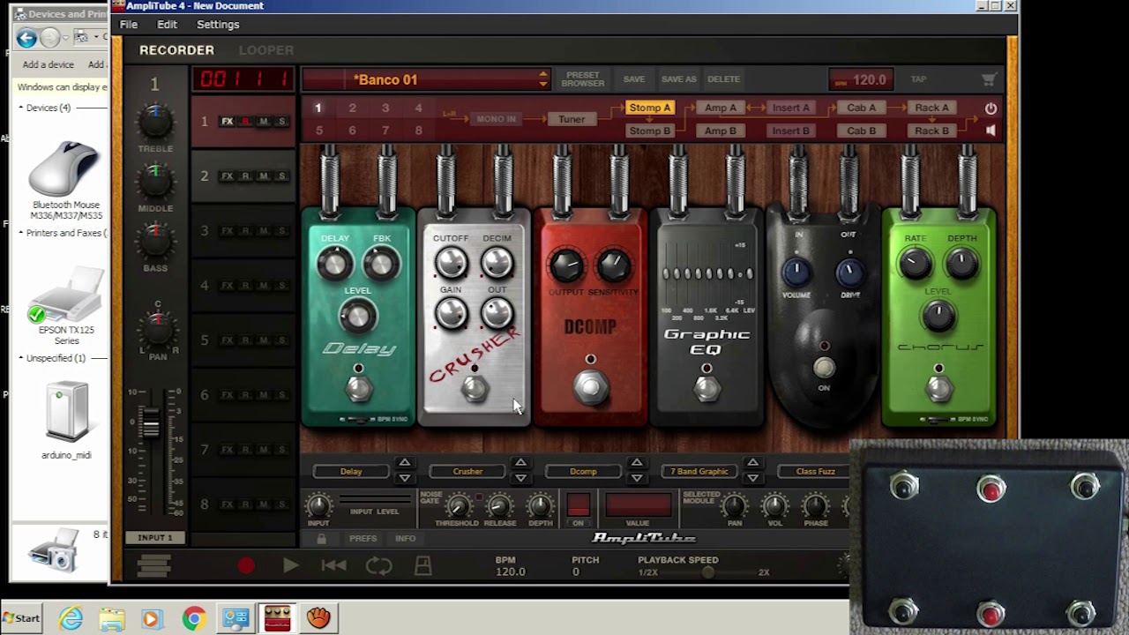1129x635 pixels.
Task: Click the BASS knob
Action: (155, 240)
